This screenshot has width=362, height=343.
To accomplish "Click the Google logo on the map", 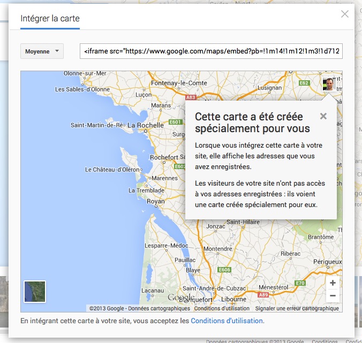I will point(180,298).
